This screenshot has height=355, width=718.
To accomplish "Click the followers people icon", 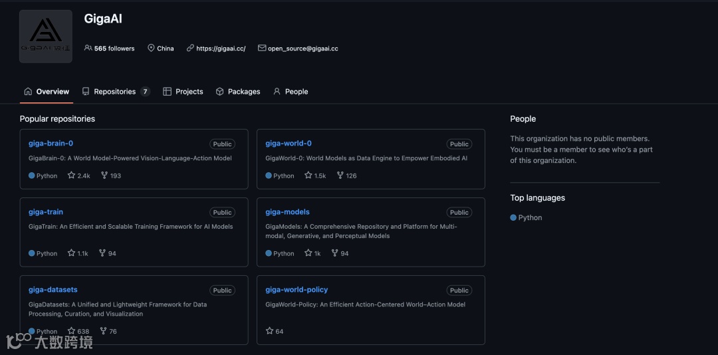I will [x=88, y=48].
